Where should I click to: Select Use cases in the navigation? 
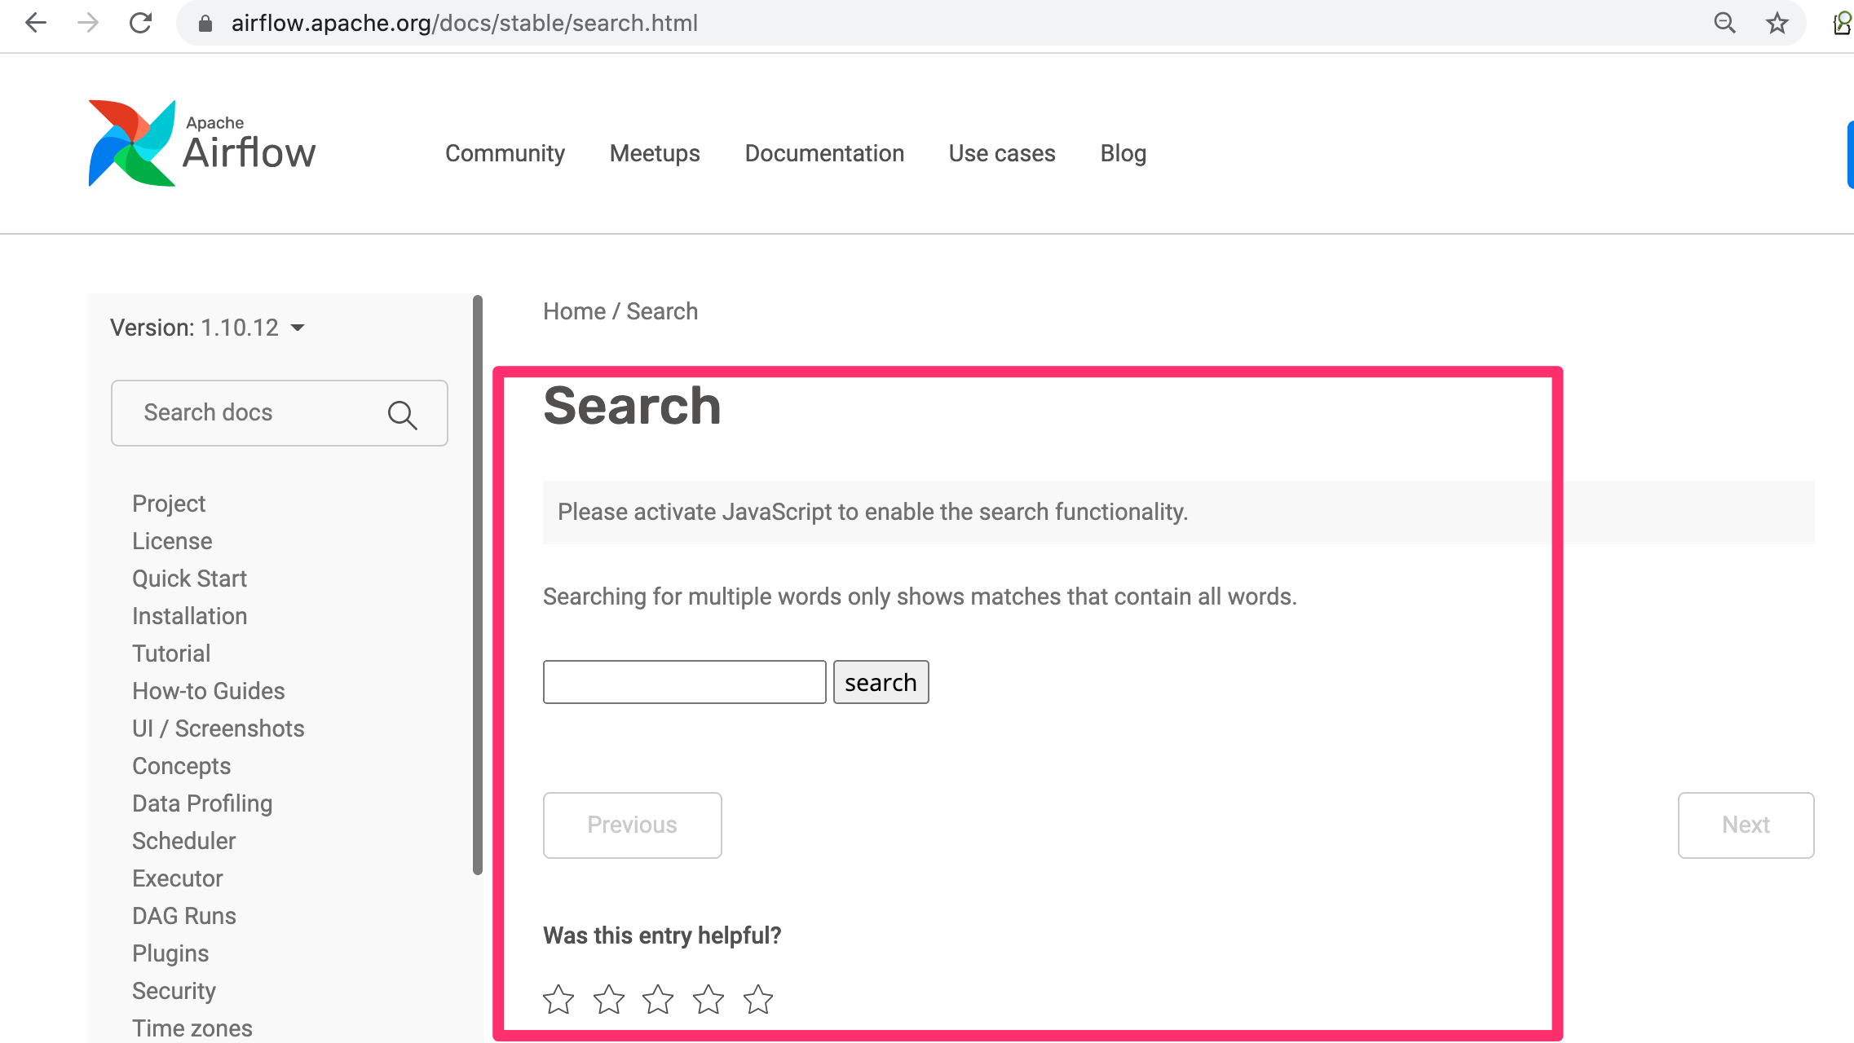[1001, 153]
